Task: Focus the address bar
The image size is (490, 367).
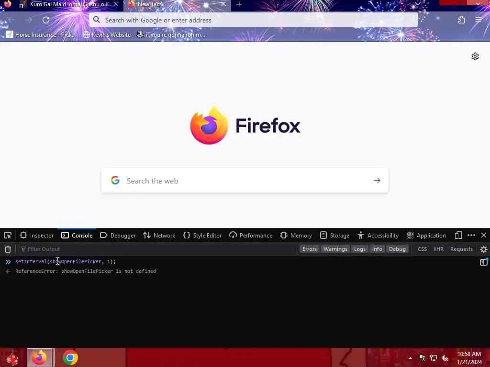Action: pos(254,20)
